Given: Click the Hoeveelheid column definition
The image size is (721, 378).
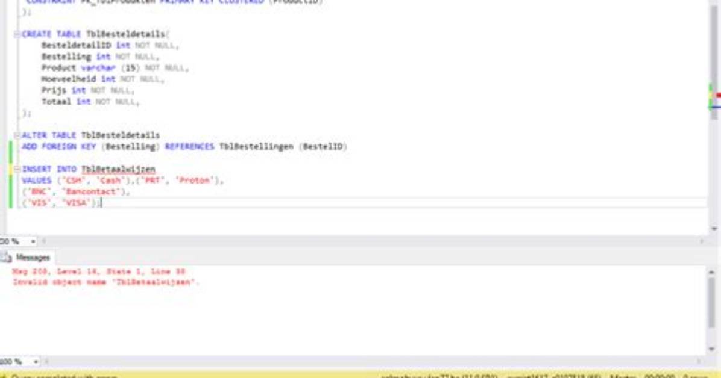Looking at the screenshot, I should (102, 79).
